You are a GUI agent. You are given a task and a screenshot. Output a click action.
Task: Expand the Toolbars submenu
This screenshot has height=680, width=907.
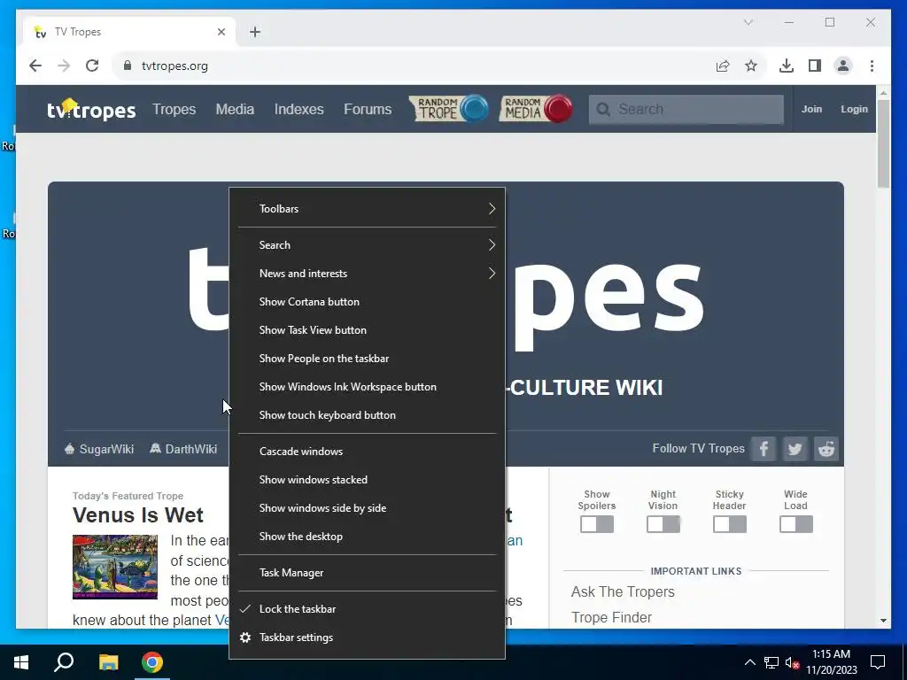(368, 209)
